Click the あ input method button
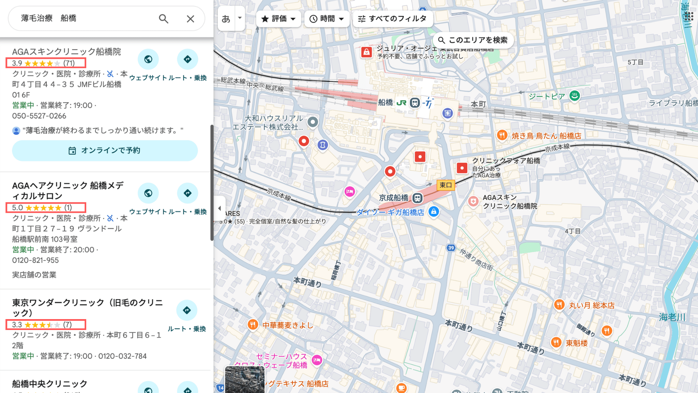Viewport: 698px width, 393px height. point(226,19)
